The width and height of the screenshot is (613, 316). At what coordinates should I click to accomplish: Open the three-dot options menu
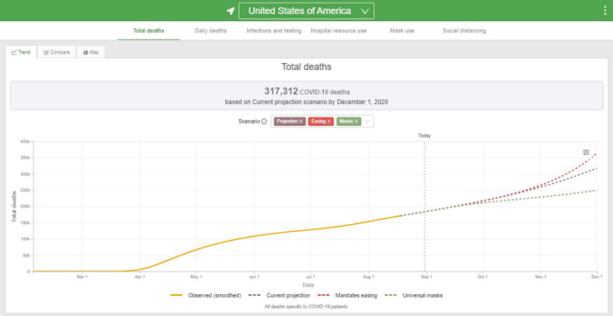(x=605, y=11)
